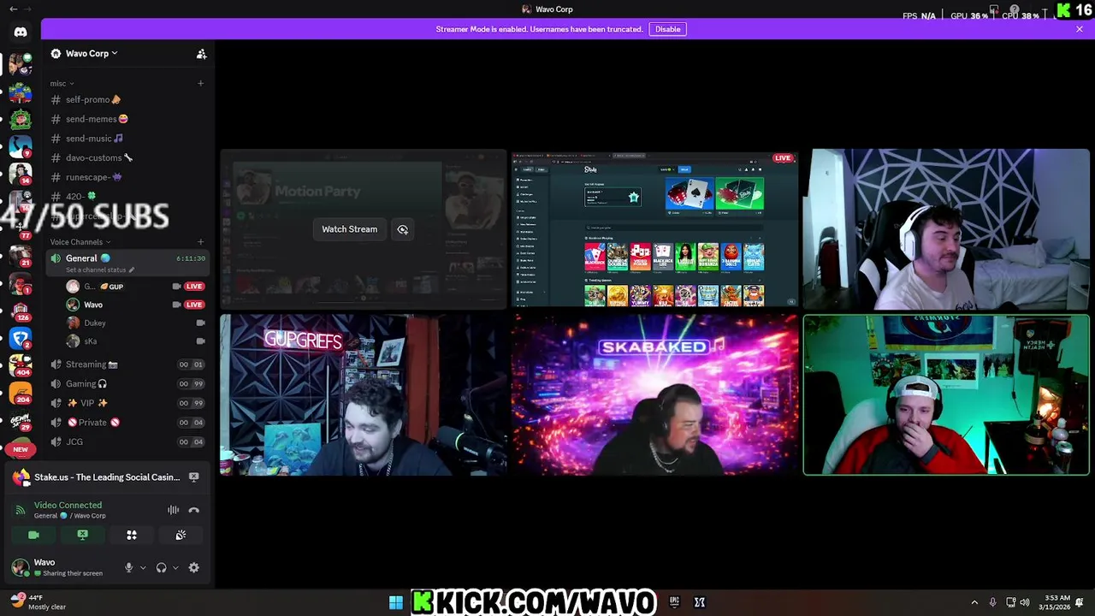Image resolution: width=1095 pixels, height=616 pixels.
Task: Click the Stake.us stream title in panel
Action: pos(107,477)
